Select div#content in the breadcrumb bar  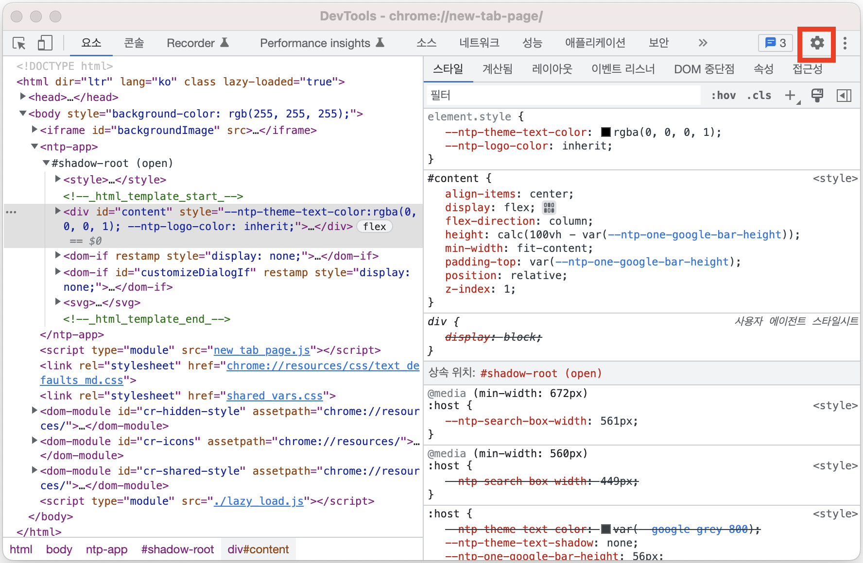point(258,549)
